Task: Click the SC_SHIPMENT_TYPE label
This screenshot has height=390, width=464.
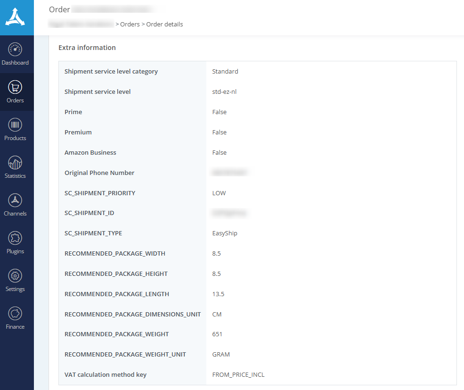Action: pos(93,233)
